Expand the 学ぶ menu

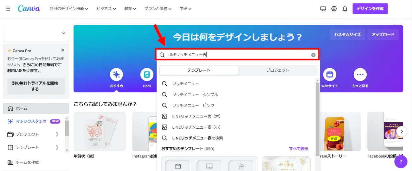185,9
